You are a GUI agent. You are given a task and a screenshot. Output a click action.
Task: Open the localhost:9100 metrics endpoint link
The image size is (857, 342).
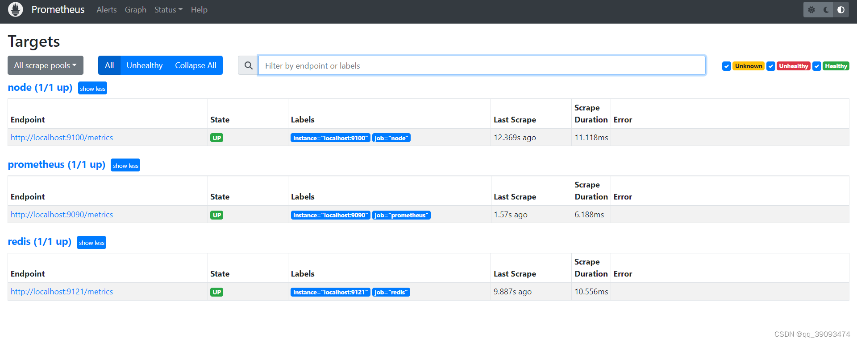tap(62, 138)
